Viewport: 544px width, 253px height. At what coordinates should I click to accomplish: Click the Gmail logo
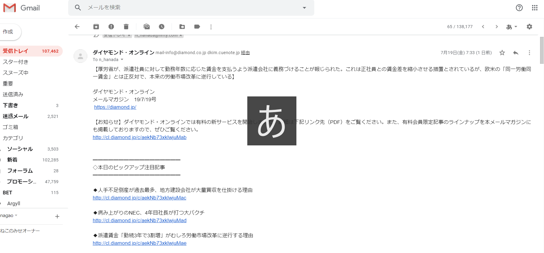tap(22, 8)
